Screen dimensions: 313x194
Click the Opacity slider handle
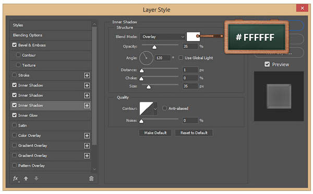(x=154, y=47)
